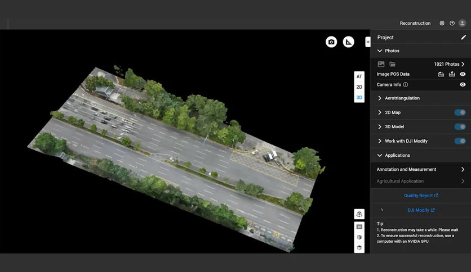Open the photo folder icon
This screenshot has height=272, width=471.
(x=392, y=64)
